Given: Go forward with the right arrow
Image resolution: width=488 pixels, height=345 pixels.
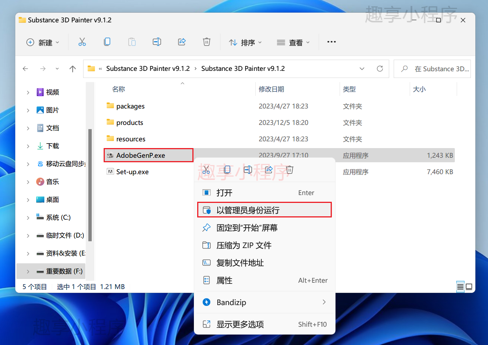Looking at the screenshot, I should click(43, 69).
